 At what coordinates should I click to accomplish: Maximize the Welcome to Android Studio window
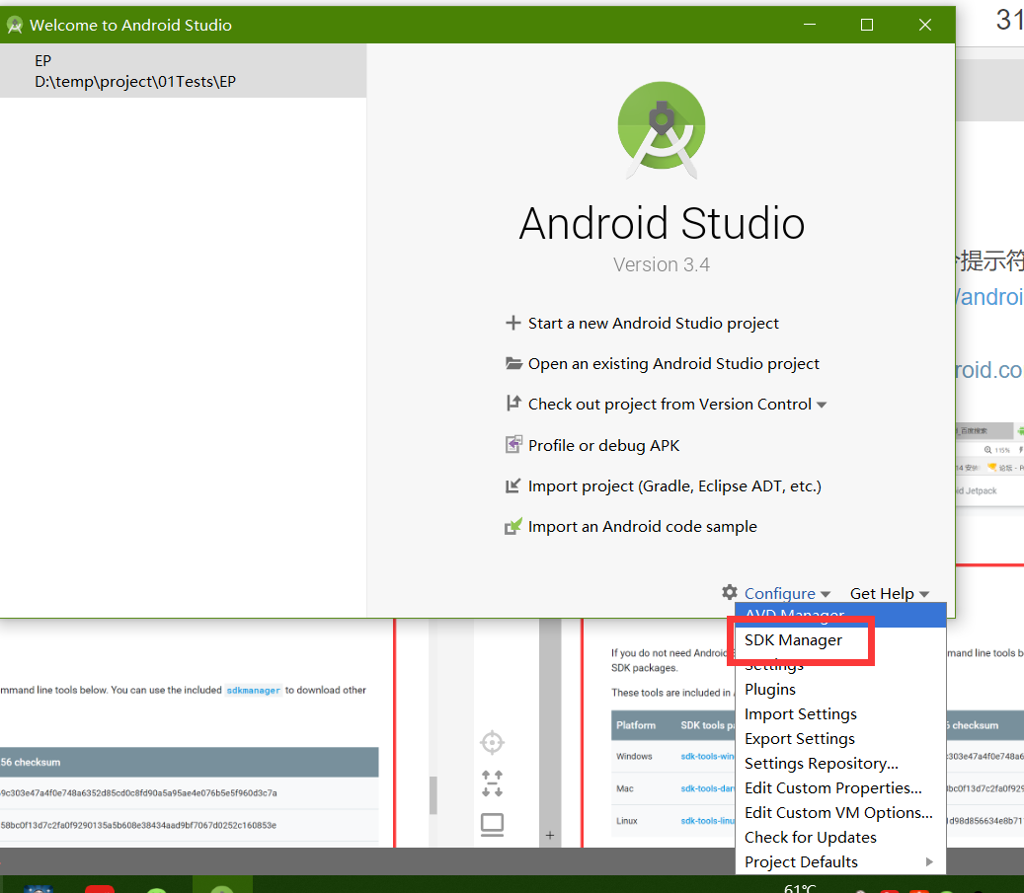(867, 25)
